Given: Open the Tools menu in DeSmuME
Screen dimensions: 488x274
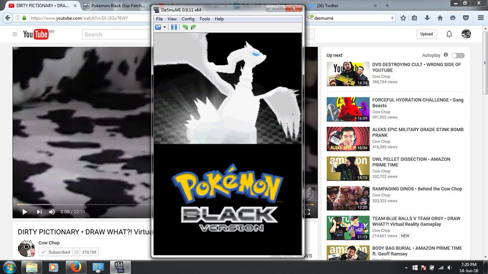Looking at the screenshot, I should (x=205, y=19).
